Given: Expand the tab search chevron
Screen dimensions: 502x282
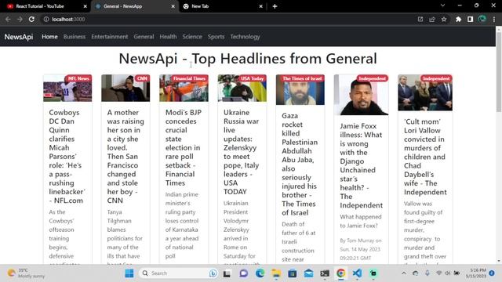Looking at the screenshot, I should point(442,5).
